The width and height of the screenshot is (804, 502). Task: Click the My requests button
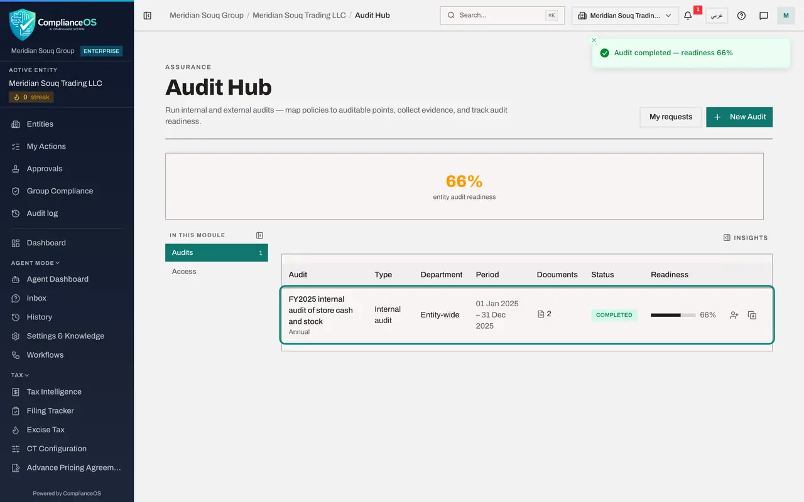pos(671,117)
